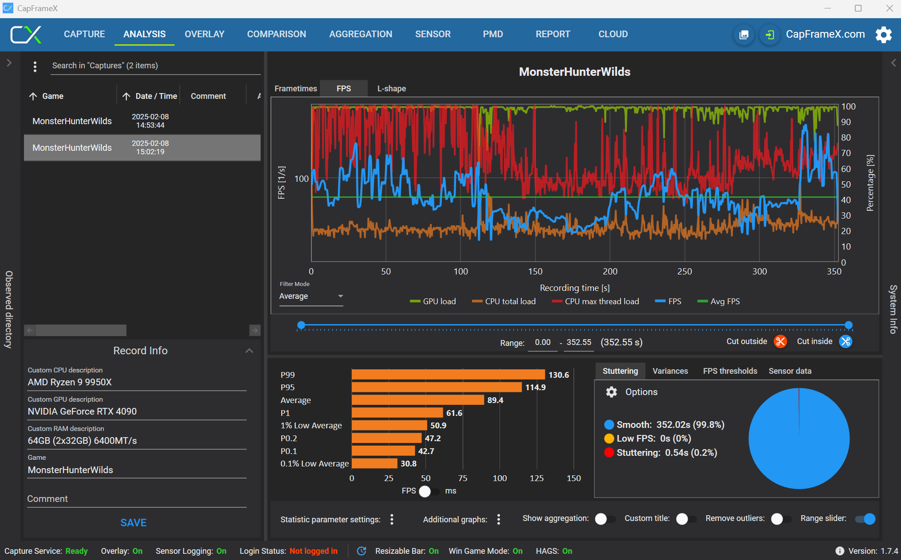The height and width of the screenshot is (560, 901).
Task: Click the SAVE button
Action: [133, 523]
